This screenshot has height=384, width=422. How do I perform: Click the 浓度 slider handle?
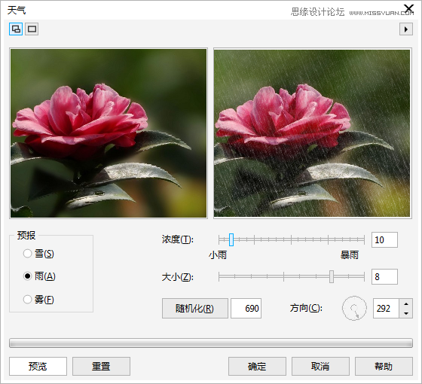pos(231,239)
